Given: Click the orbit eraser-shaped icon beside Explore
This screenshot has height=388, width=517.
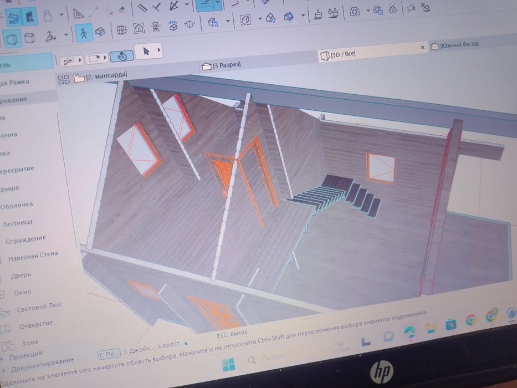Looking at the screenshot, I should pos(100,32).
